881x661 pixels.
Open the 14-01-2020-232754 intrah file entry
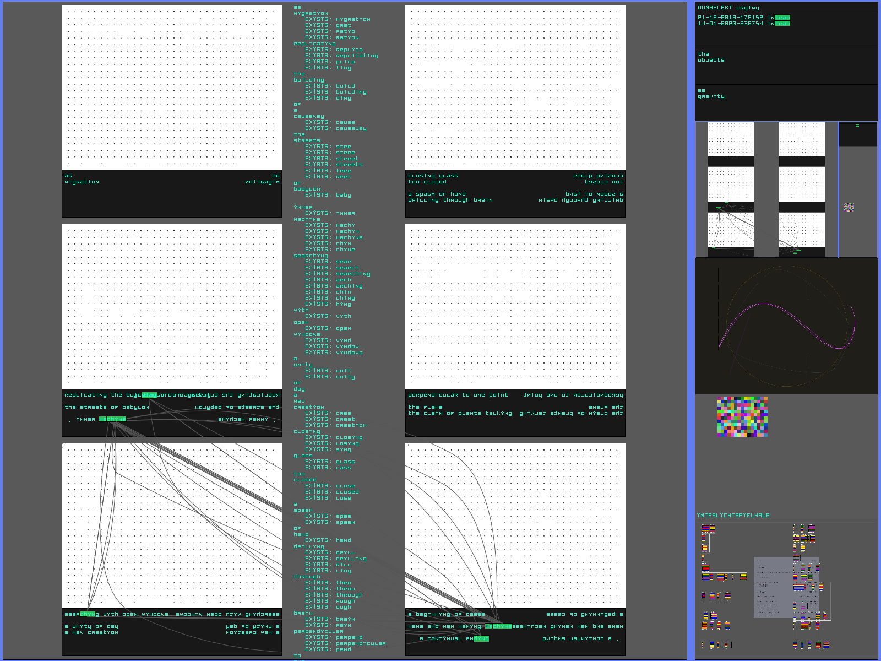[743, 24]
